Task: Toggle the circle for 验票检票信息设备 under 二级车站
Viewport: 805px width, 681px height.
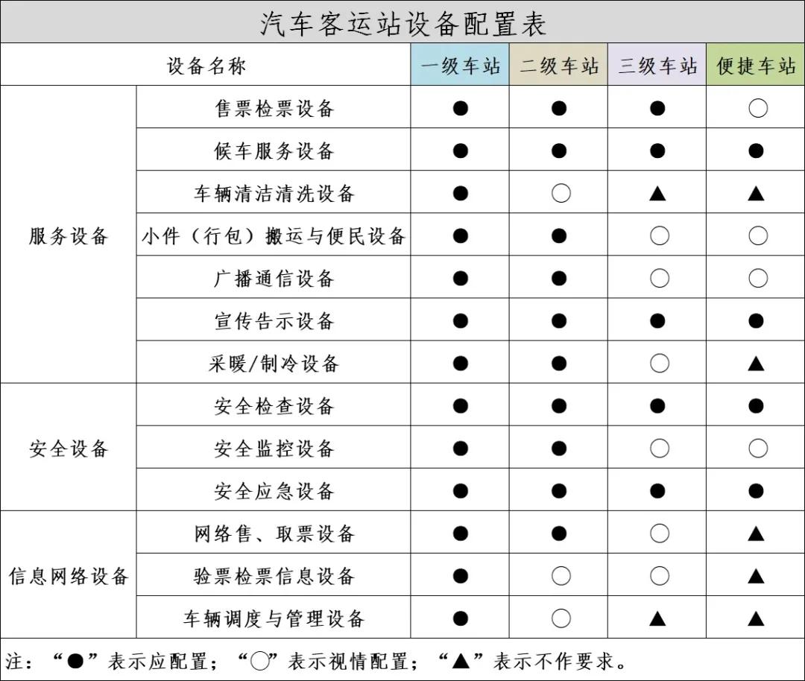Action: 558,576
